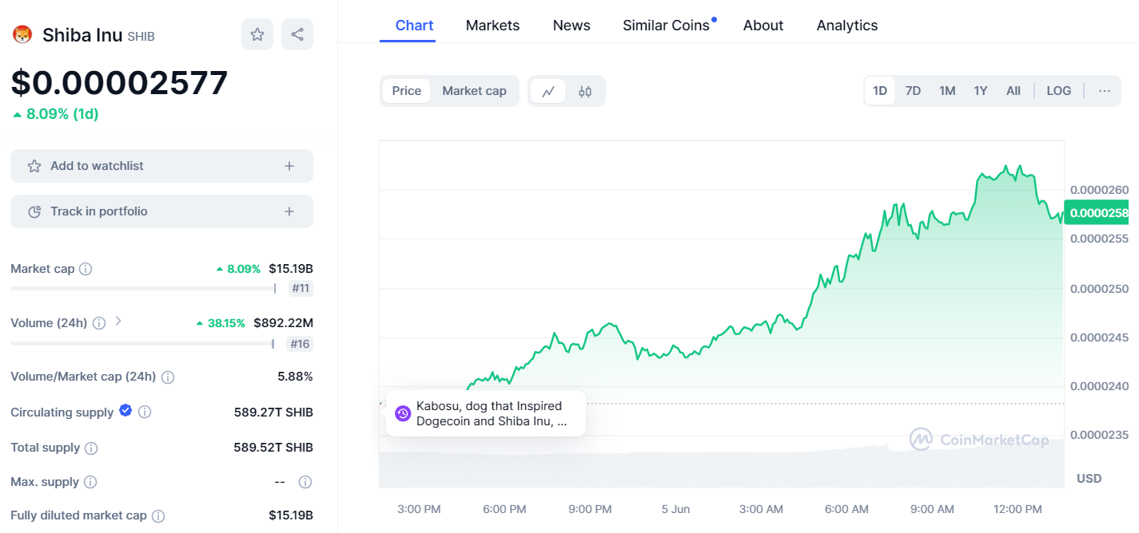Viewport: 1139px width, 533px height.
Task: Click the info icon right of the Max. supply dashes
Action: tap(305, 482)
